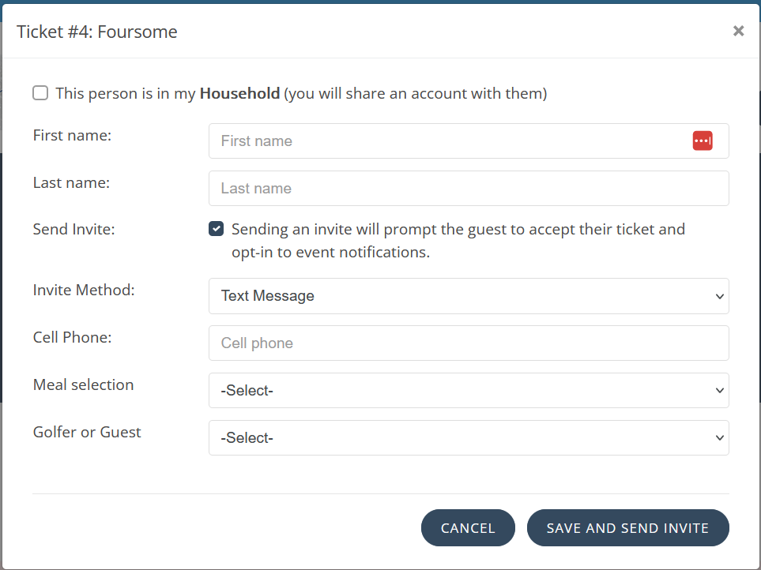This screenshot has width=761, height=570.
Task: Click the Golfer or Guest chevron arrow
Action: point(719,438)
